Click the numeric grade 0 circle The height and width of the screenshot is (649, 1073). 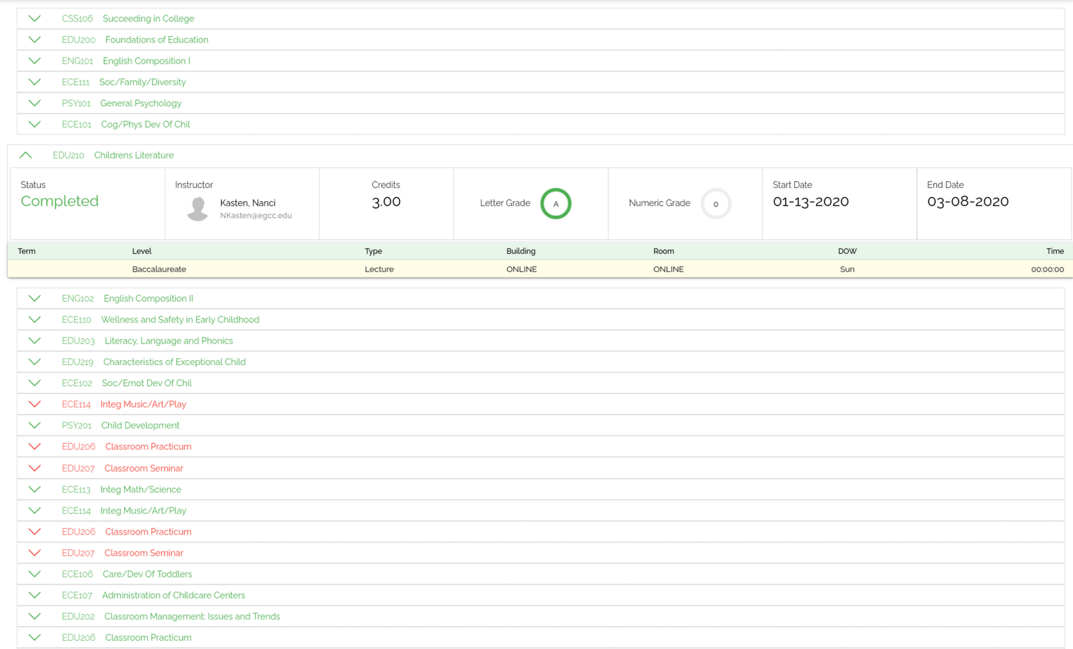point(716,204)
